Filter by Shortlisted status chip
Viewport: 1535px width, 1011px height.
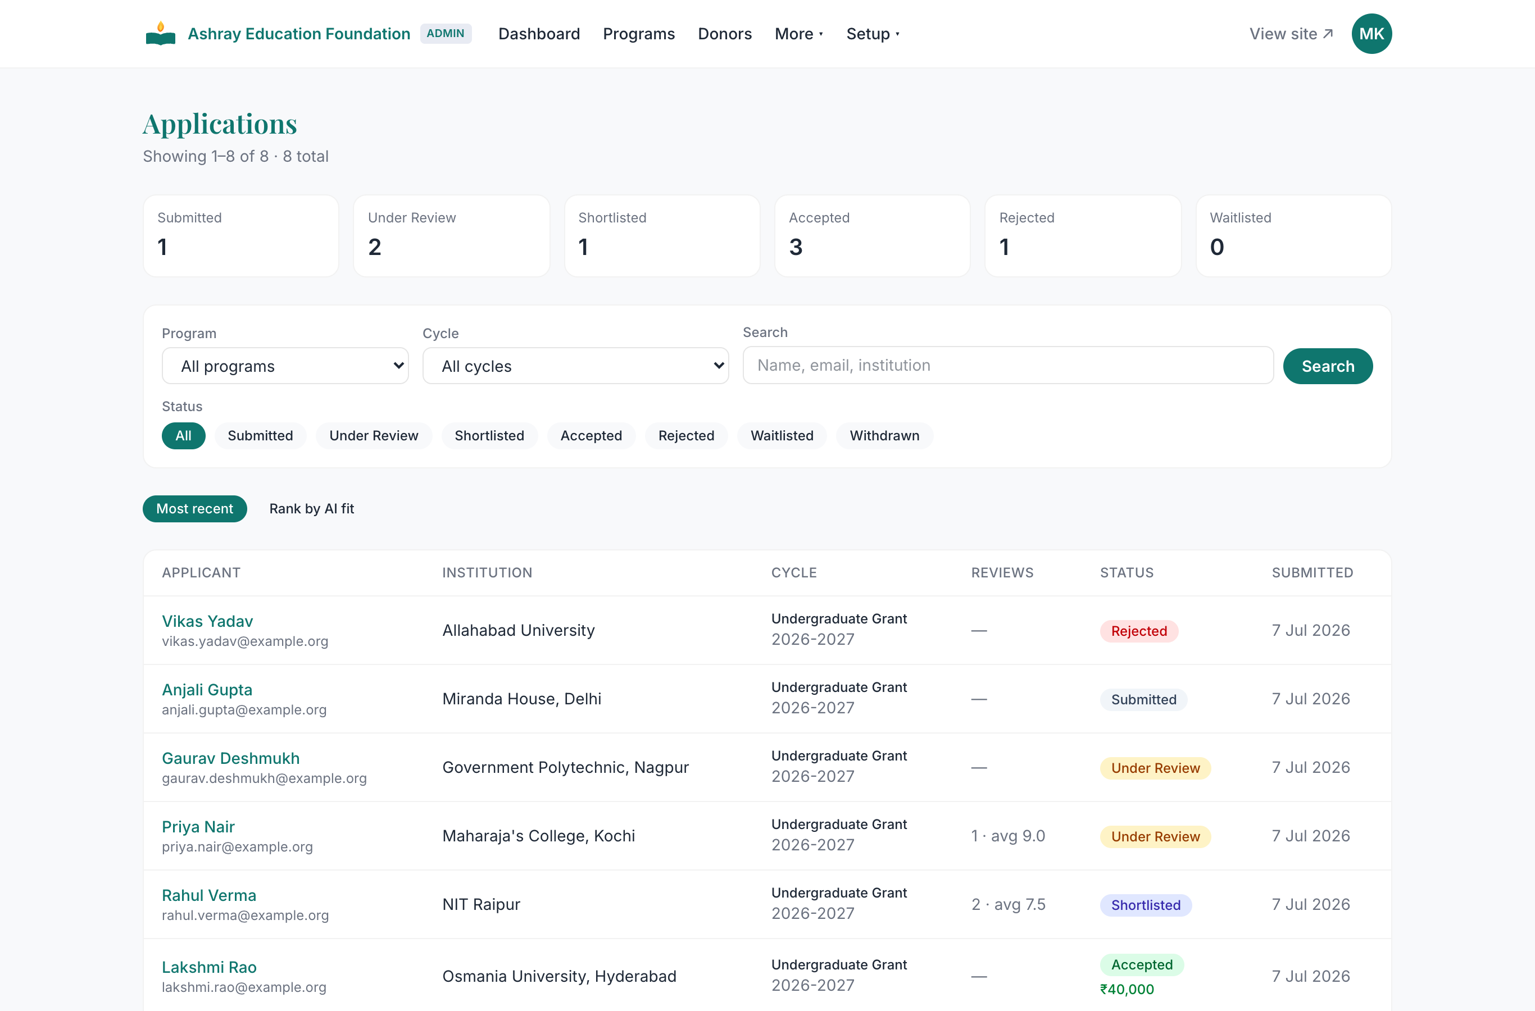click(489, 436)
